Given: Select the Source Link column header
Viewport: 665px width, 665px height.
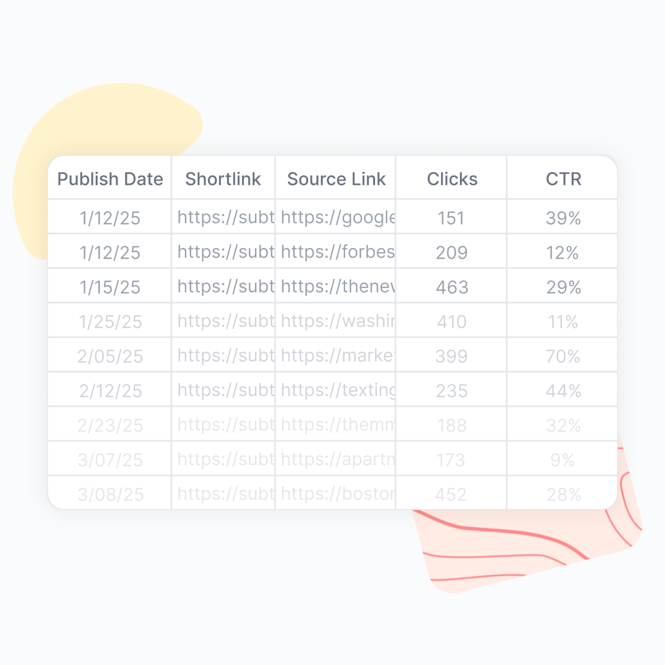Looking at the screenshot, I should [336, 179].
